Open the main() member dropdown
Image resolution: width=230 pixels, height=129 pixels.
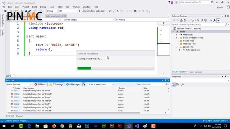tap(142, 20)
